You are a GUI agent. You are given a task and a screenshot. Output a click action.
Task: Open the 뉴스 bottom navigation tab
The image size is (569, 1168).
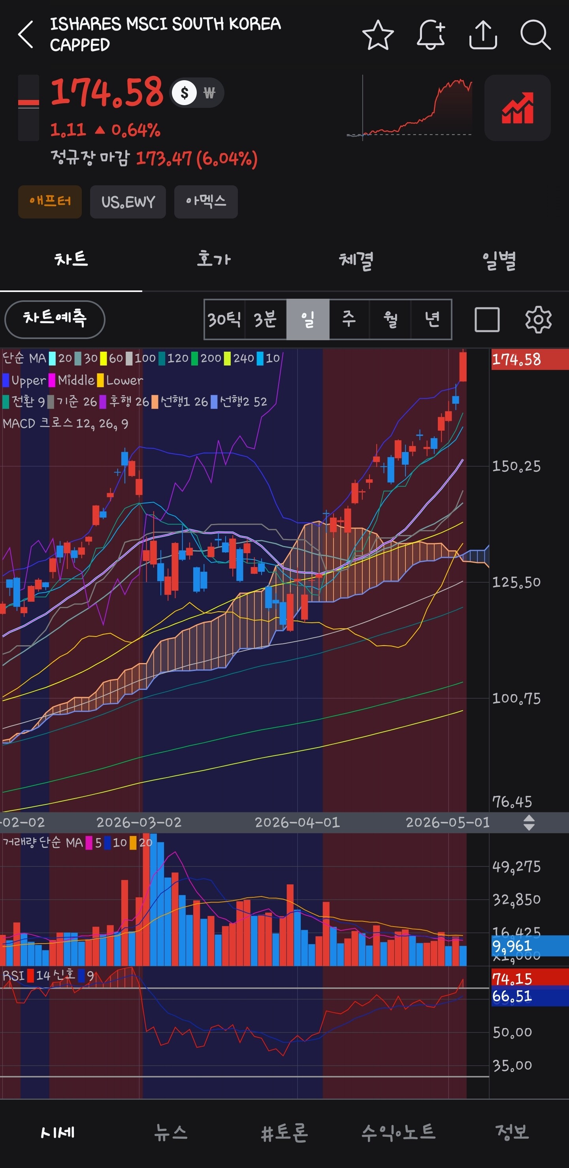coord(171,1132)
